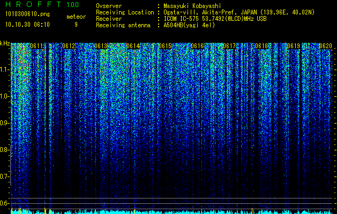Viewport: 337px width, 214px height.
Task: Click the ICOM IC-575 receiver text
Action: (x=215, y=19)
